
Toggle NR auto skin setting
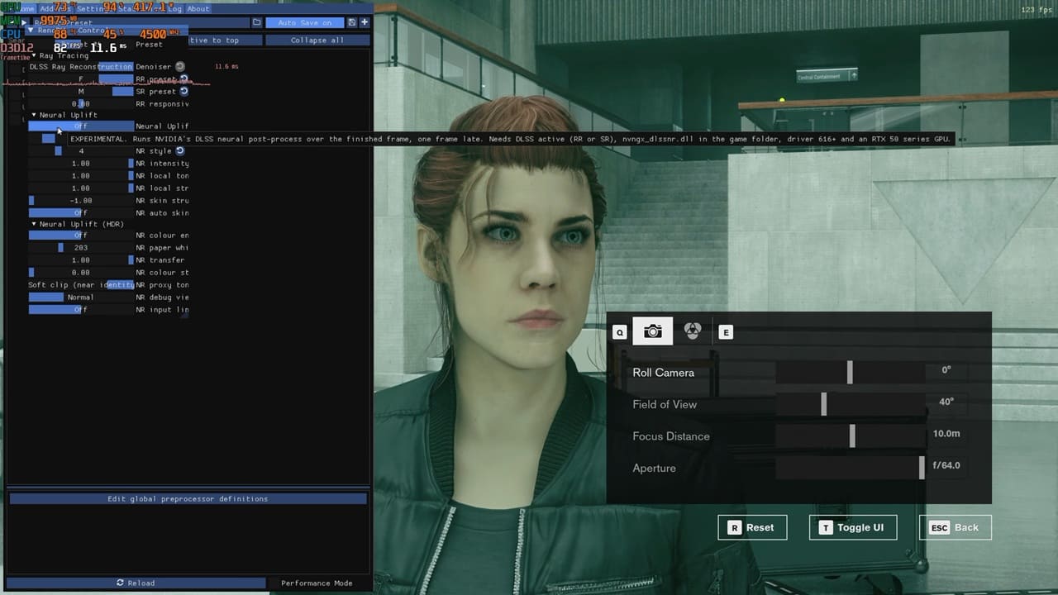80,213
